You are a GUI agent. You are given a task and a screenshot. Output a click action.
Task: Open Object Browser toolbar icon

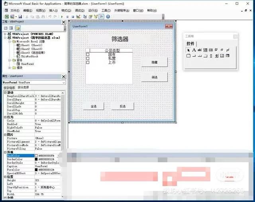click(96, 17)
